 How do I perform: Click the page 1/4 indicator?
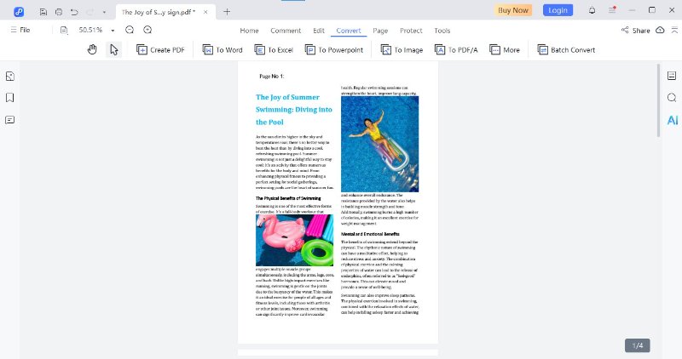[x=637, y=345]
